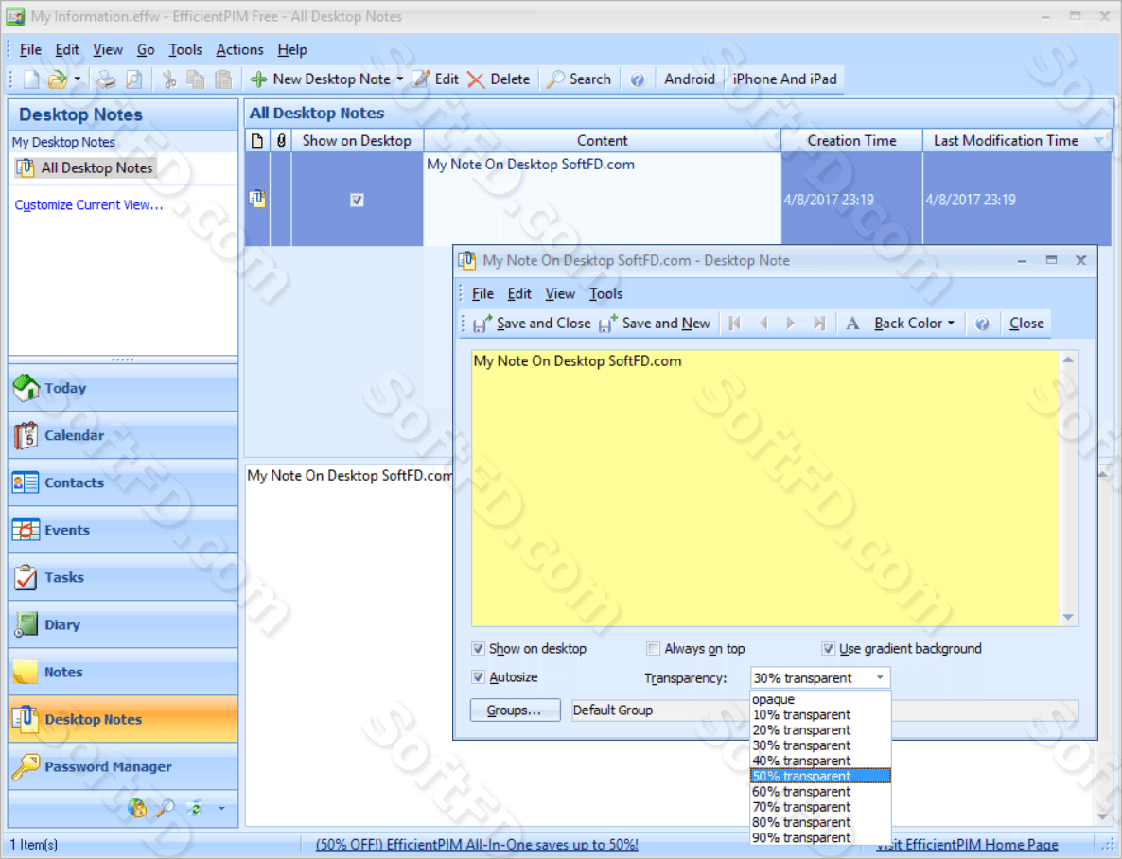This screenshot has height=859, width=1122.
Task: Click Customize Current View link
Action: 89,204
